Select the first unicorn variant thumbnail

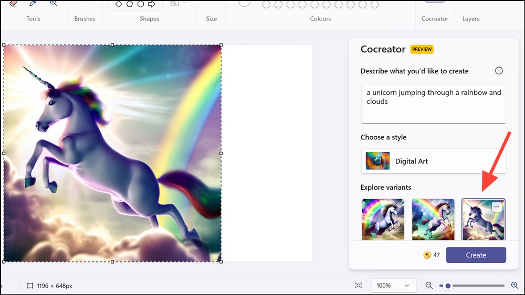[383, 220]
